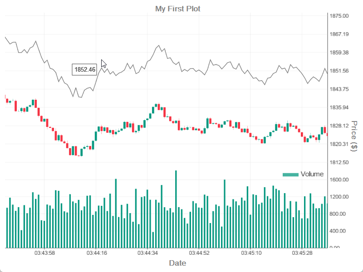Click the 1851.56 price axis label
Image resolution: width=363 pixels, height=272 pixels.
[x=339, y=71]
